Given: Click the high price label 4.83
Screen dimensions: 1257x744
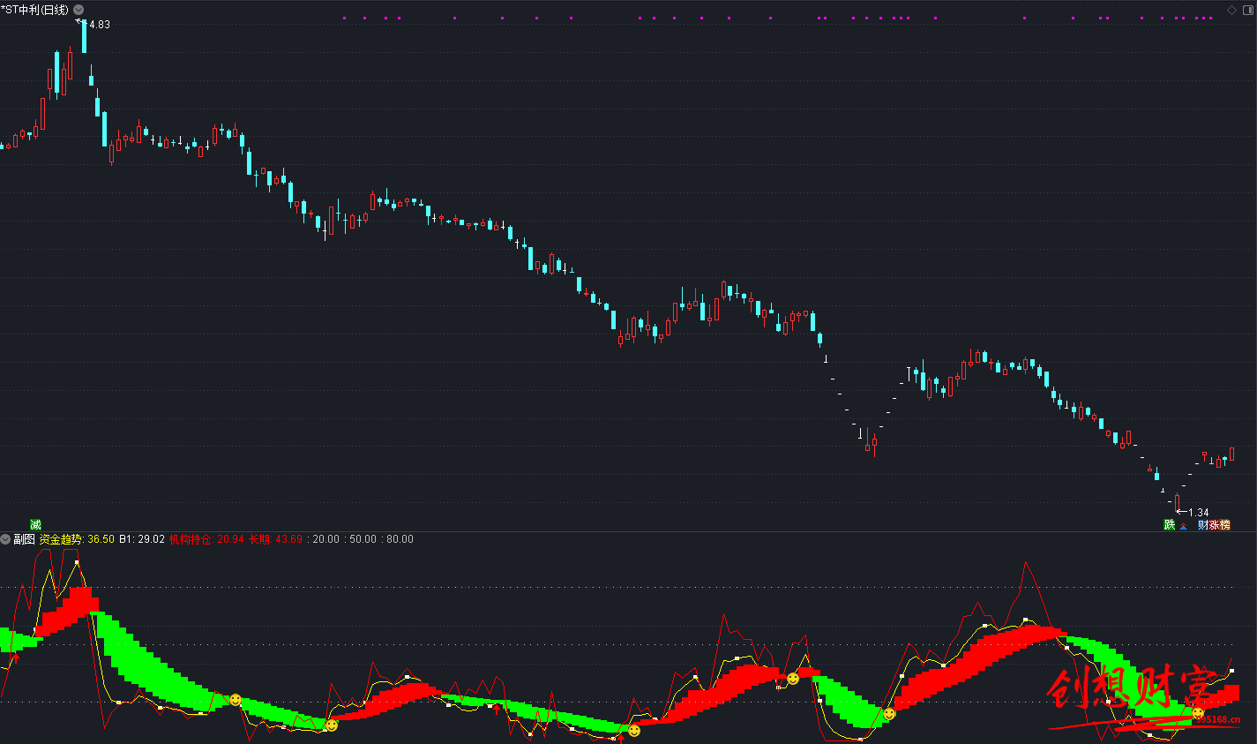Looking at the screenshot, I should coord(100,25).
